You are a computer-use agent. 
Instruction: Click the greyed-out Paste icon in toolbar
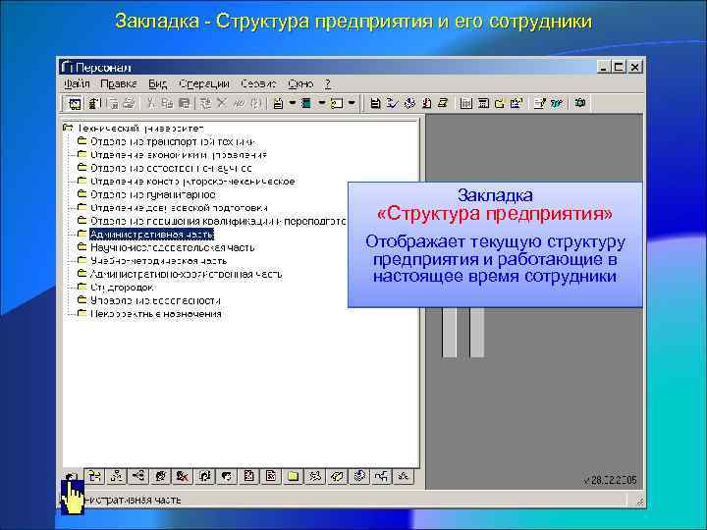click(x=184, y=103)
